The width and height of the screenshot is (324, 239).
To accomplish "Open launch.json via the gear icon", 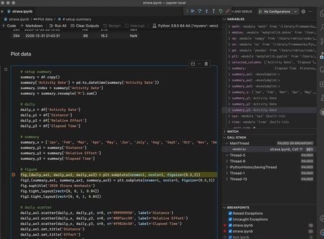I will [303, 11].
